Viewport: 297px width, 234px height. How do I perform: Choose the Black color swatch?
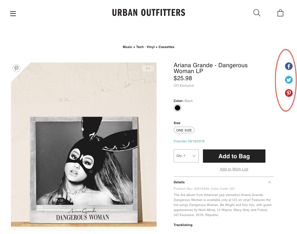178,108
